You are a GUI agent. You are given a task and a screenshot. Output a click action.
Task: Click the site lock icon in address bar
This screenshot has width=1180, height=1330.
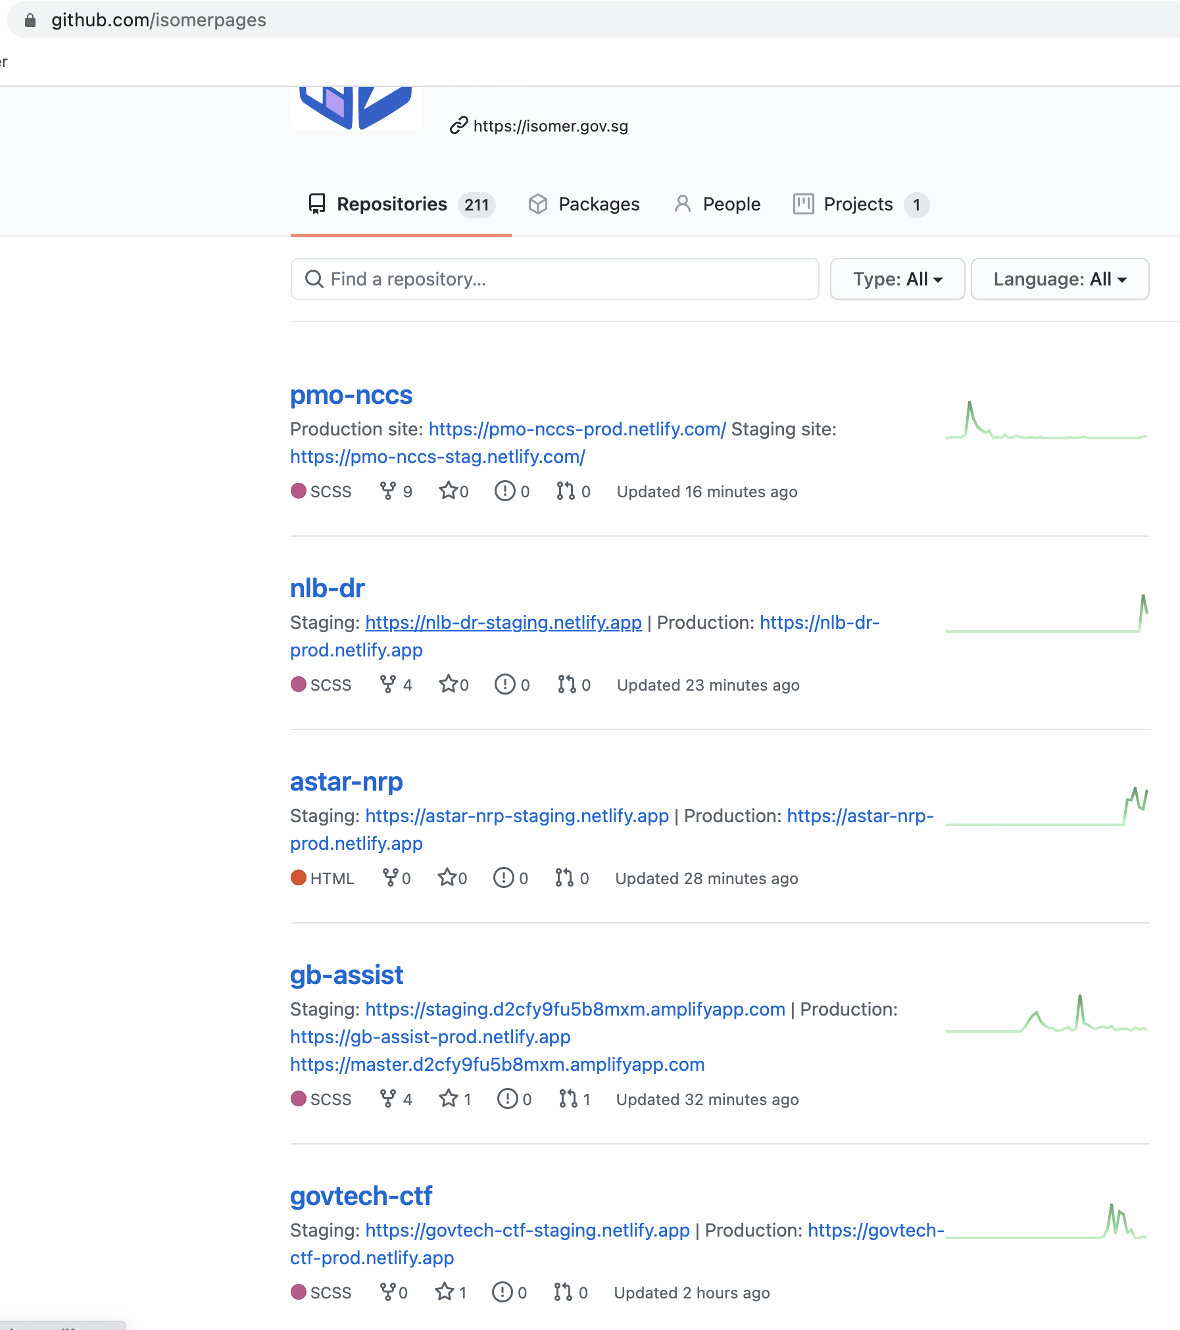click(30, 20)
